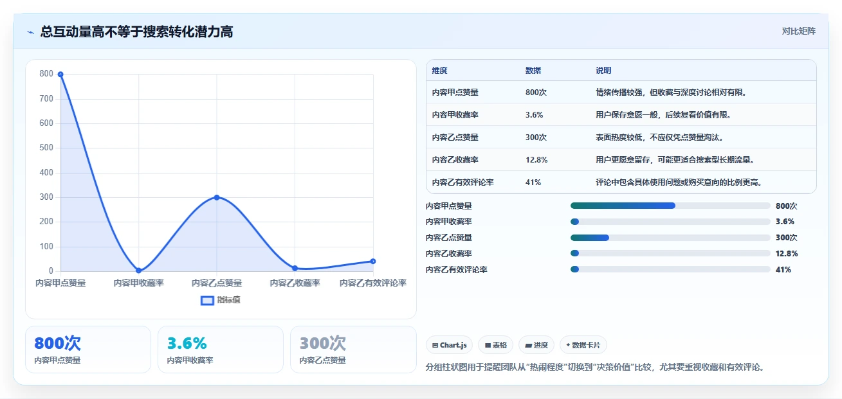
Task: Click 内容乙有效评论率 in the table's last row
Action: 462,182
